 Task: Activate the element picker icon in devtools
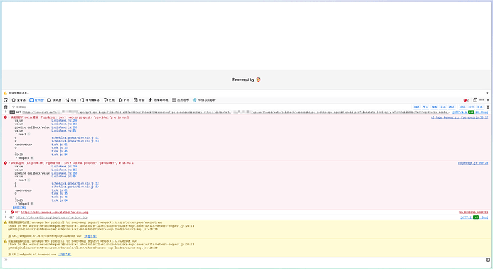[x=6, y=100]
